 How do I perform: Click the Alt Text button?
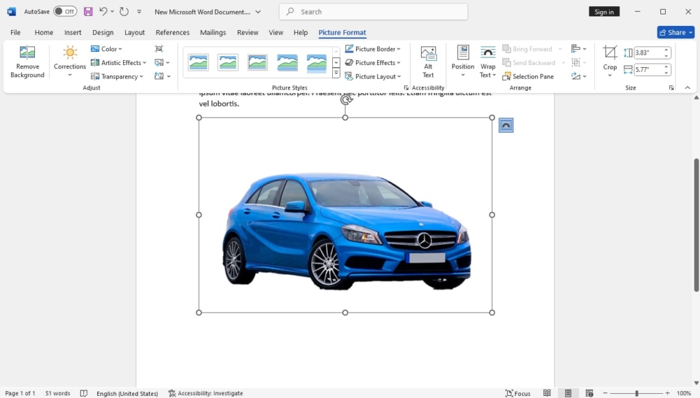click(x=428, y=62)
